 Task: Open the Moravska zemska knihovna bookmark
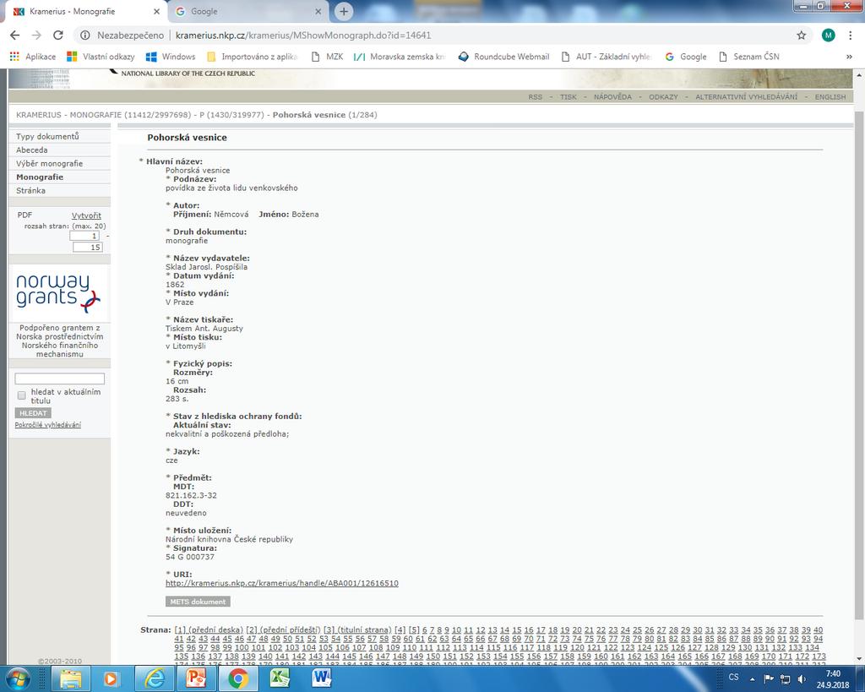pos(400,57)
